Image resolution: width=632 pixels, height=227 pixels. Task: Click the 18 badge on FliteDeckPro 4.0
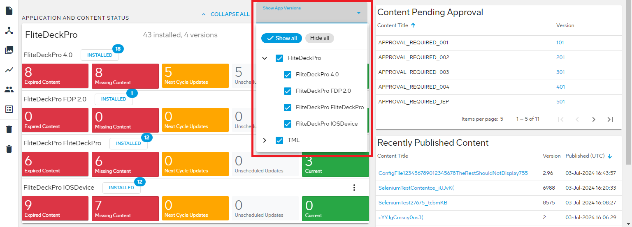coord(118,49)
